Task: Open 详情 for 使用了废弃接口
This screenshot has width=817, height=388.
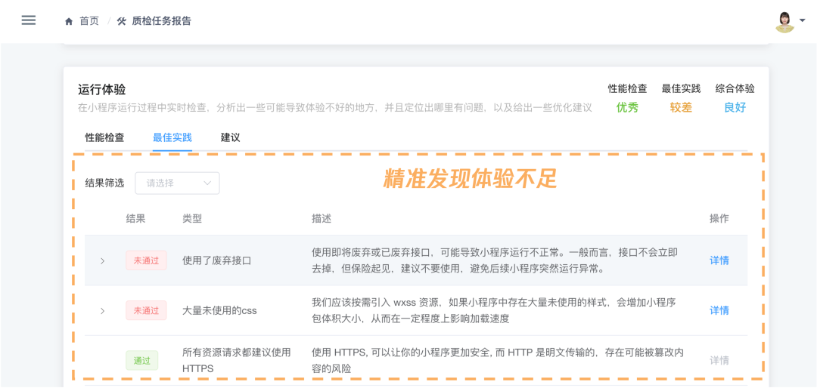Action: pyautogui.click(x=719, y=260)
